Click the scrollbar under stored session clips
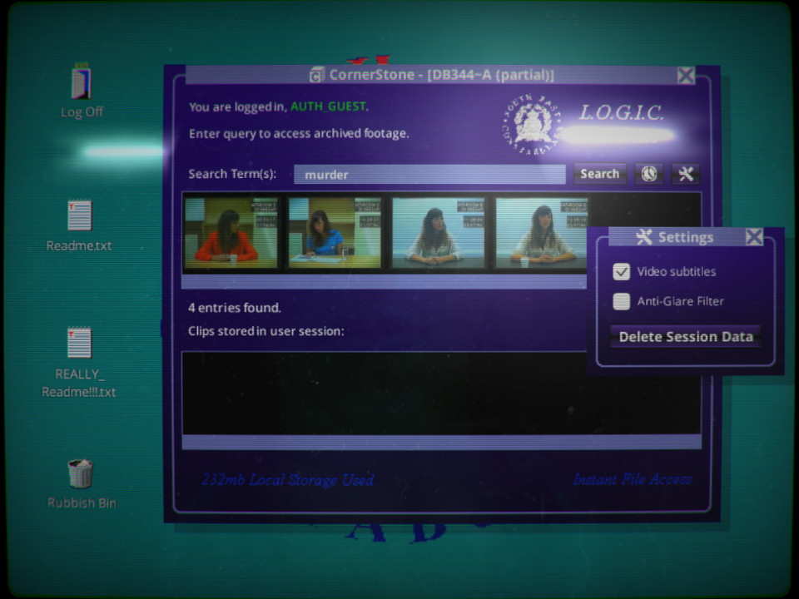Screen dimensions: 799x599 (x=441, y=442)
